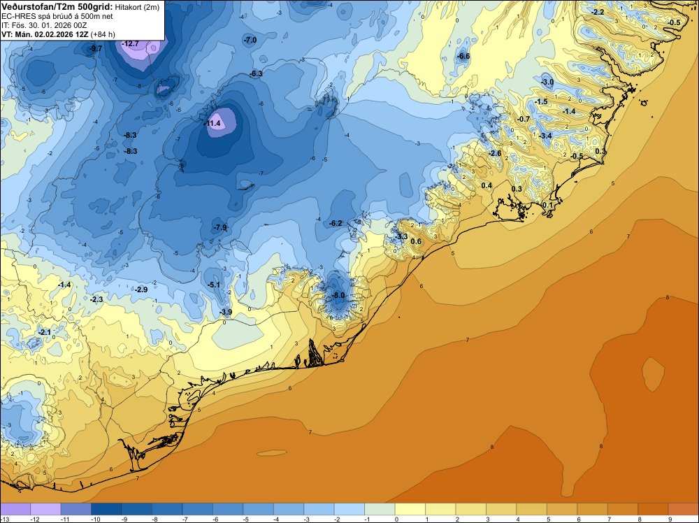699x523 pixels.
Task: Select the -6.2 temperature label
Action: click(x=336, y=223)
